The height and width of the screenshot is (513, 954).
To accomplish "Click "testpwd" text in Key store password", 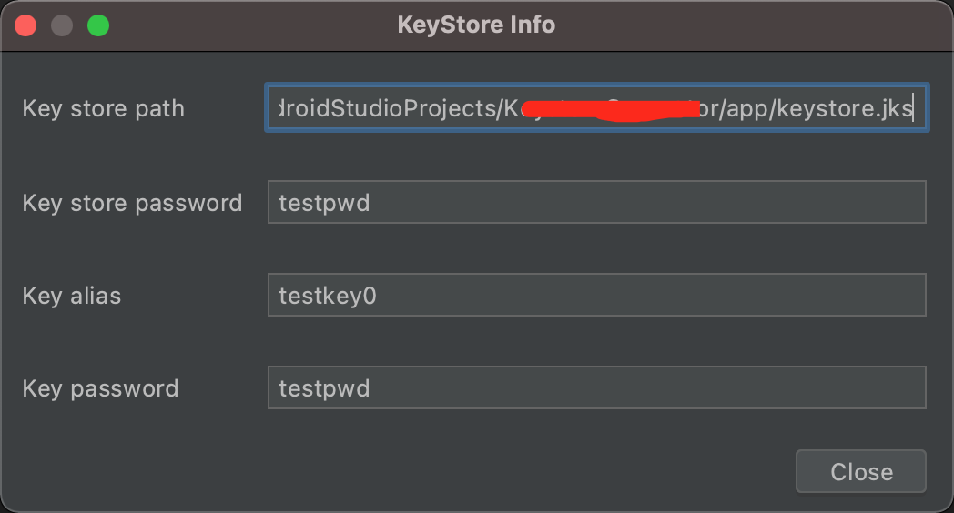I will (x=324, y=202).
